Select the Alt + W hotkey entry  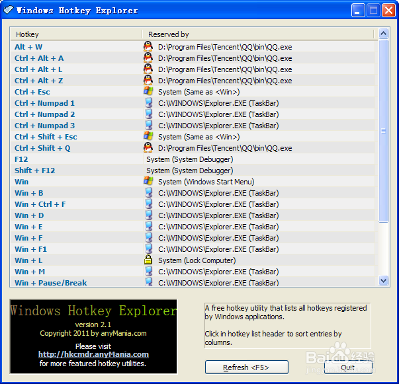(28, 47)
